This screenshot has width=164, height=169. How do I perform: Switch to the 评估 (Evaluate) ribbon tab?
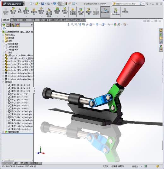click(33, 20)
